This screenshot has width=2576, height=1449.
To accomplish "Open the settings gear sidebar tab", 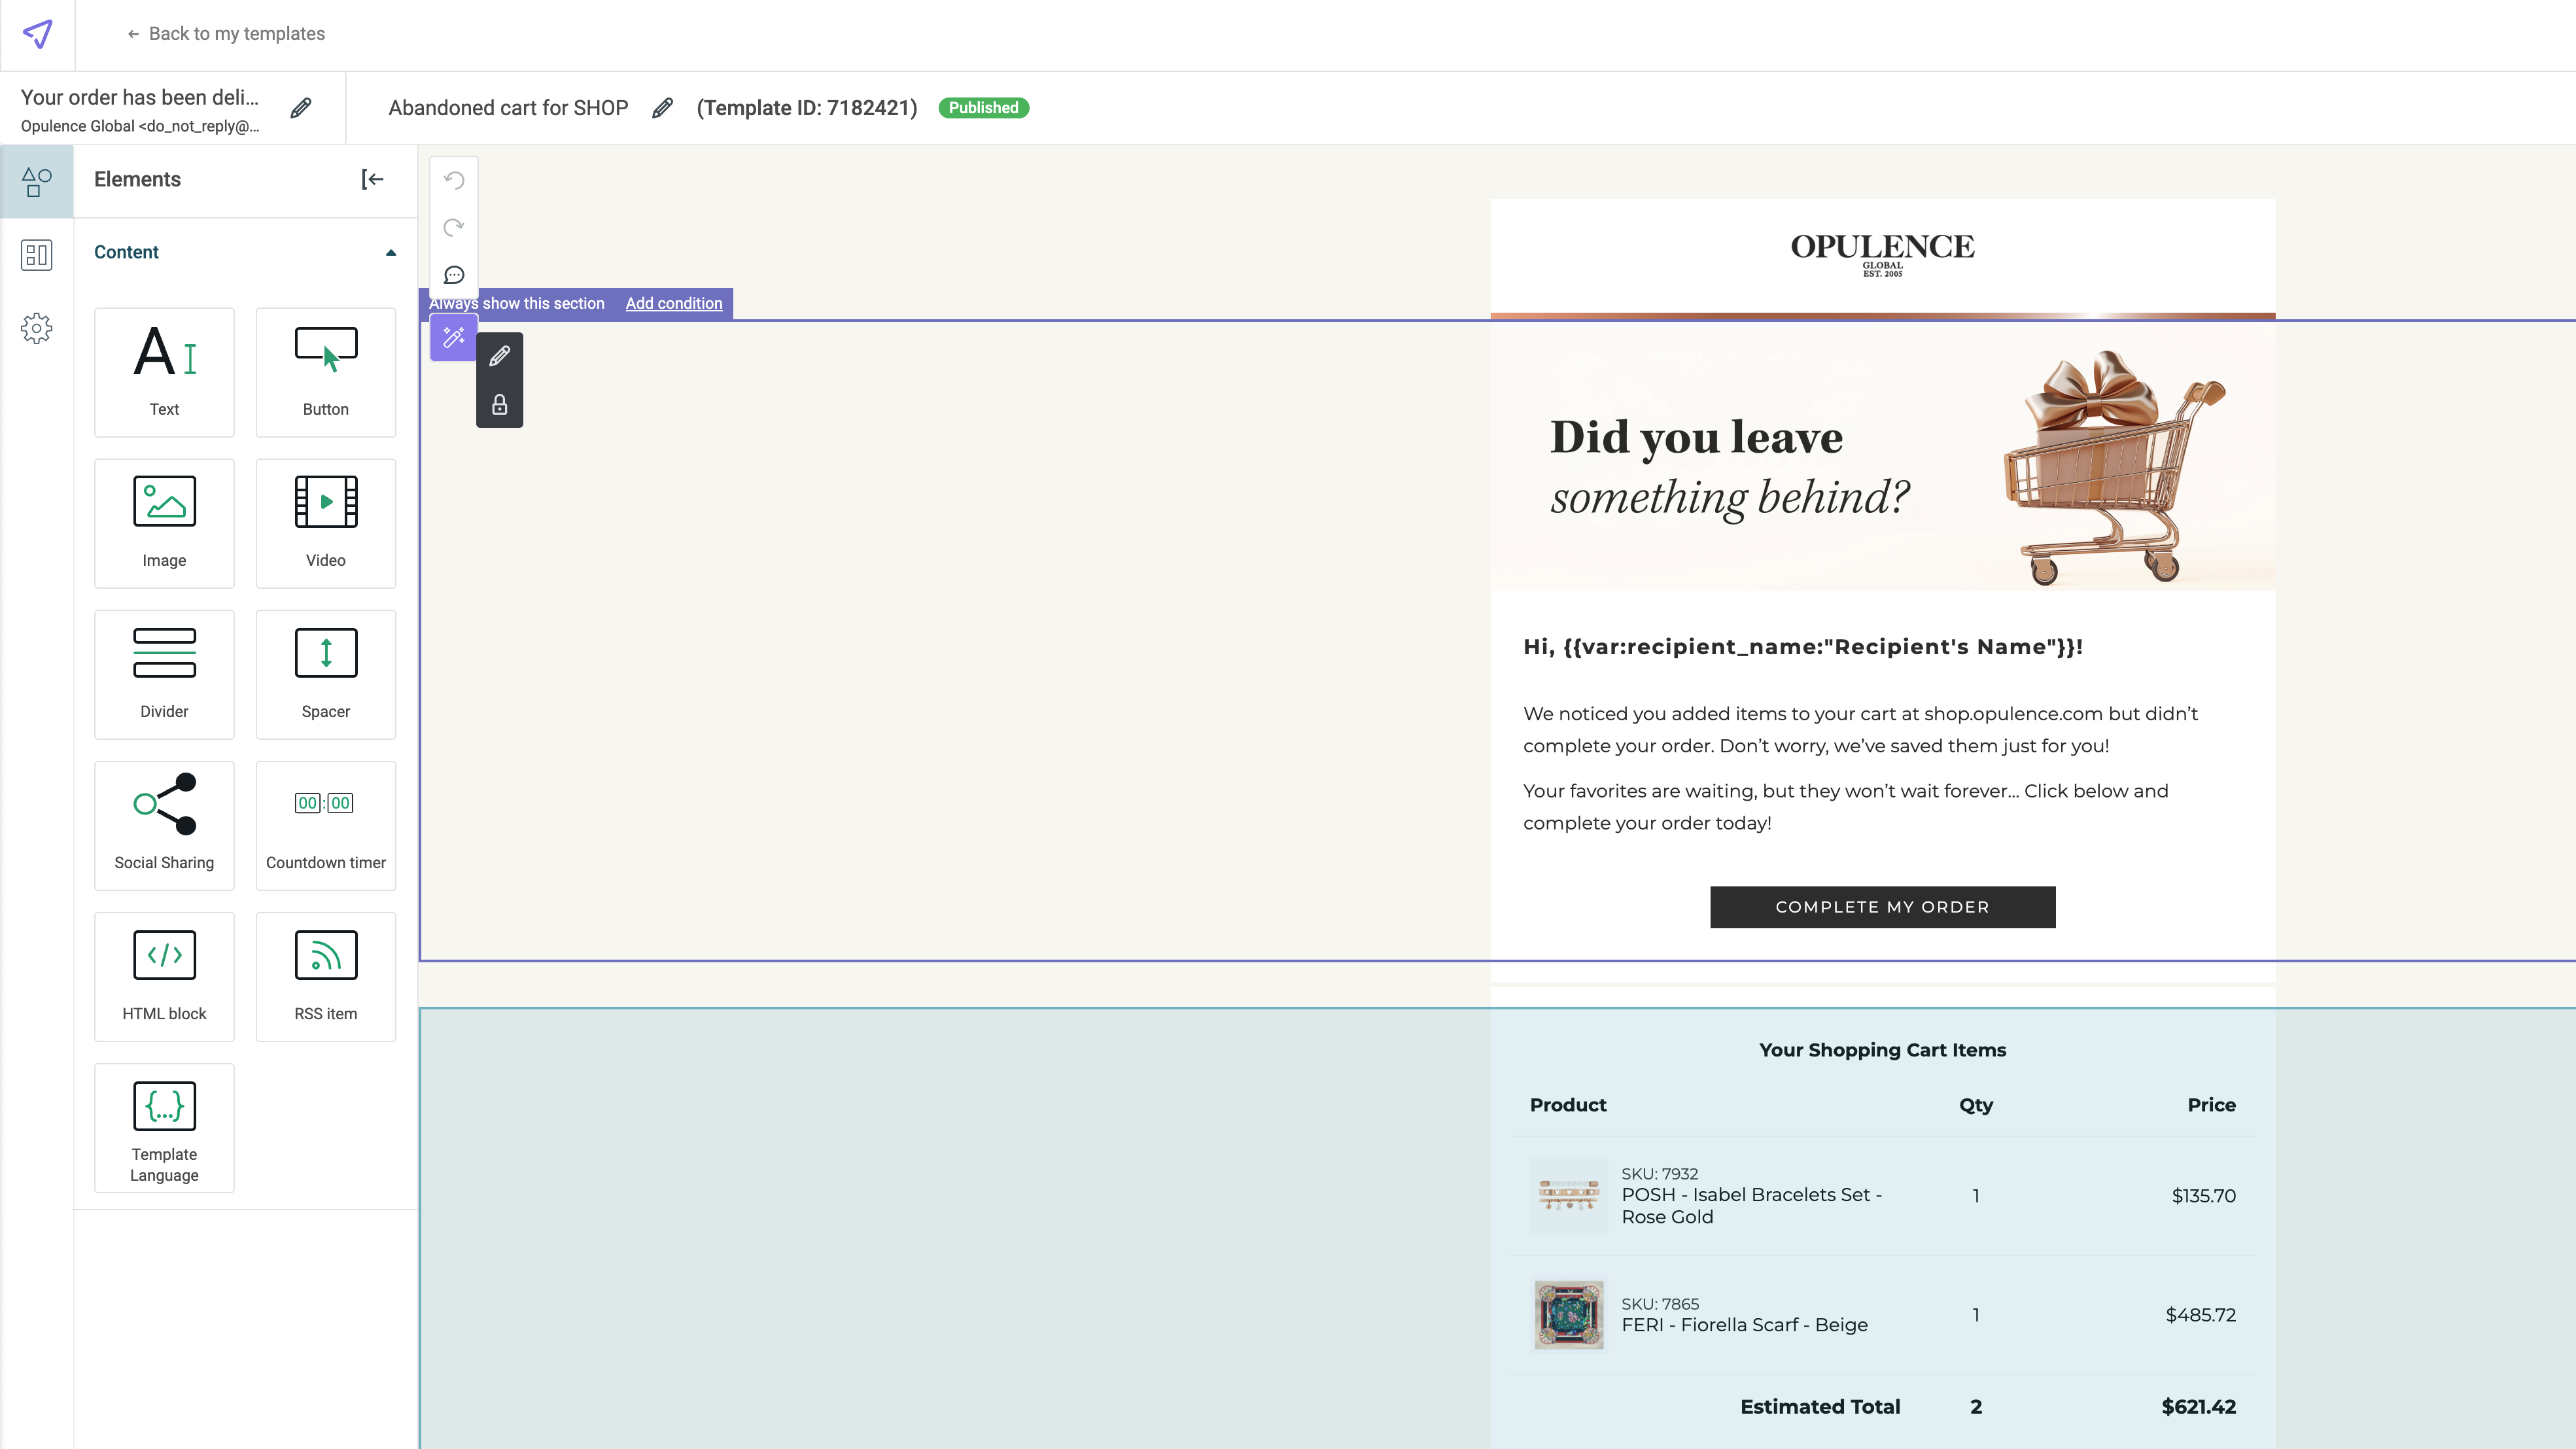I will (x=36, y=328).
